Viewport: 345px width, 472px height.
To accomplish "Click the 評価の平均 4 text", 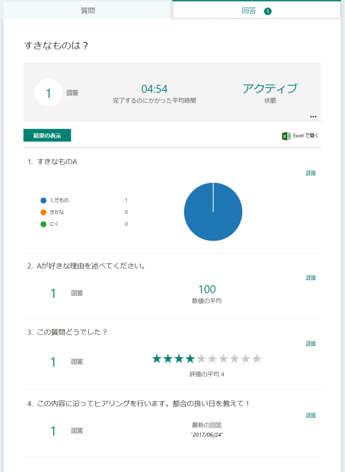I will [x=207, y=374].
